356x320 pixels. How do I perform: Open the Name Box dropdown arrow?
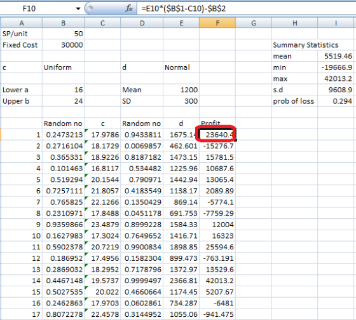tap(78, 9)
